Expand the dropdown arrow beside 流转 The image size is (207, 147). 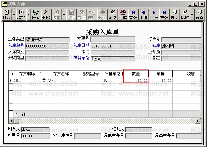pos(192,15)
